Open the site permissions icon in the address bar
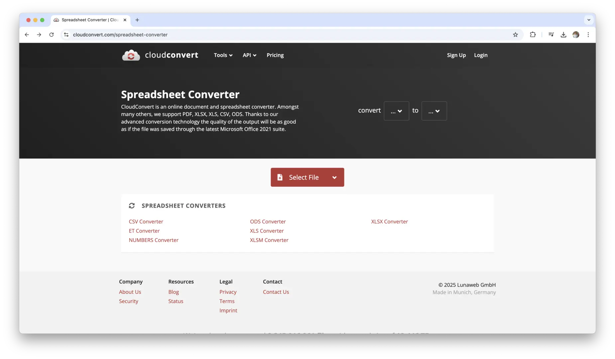The width and height of the screenshot is (615, 359). pos(66,35)
